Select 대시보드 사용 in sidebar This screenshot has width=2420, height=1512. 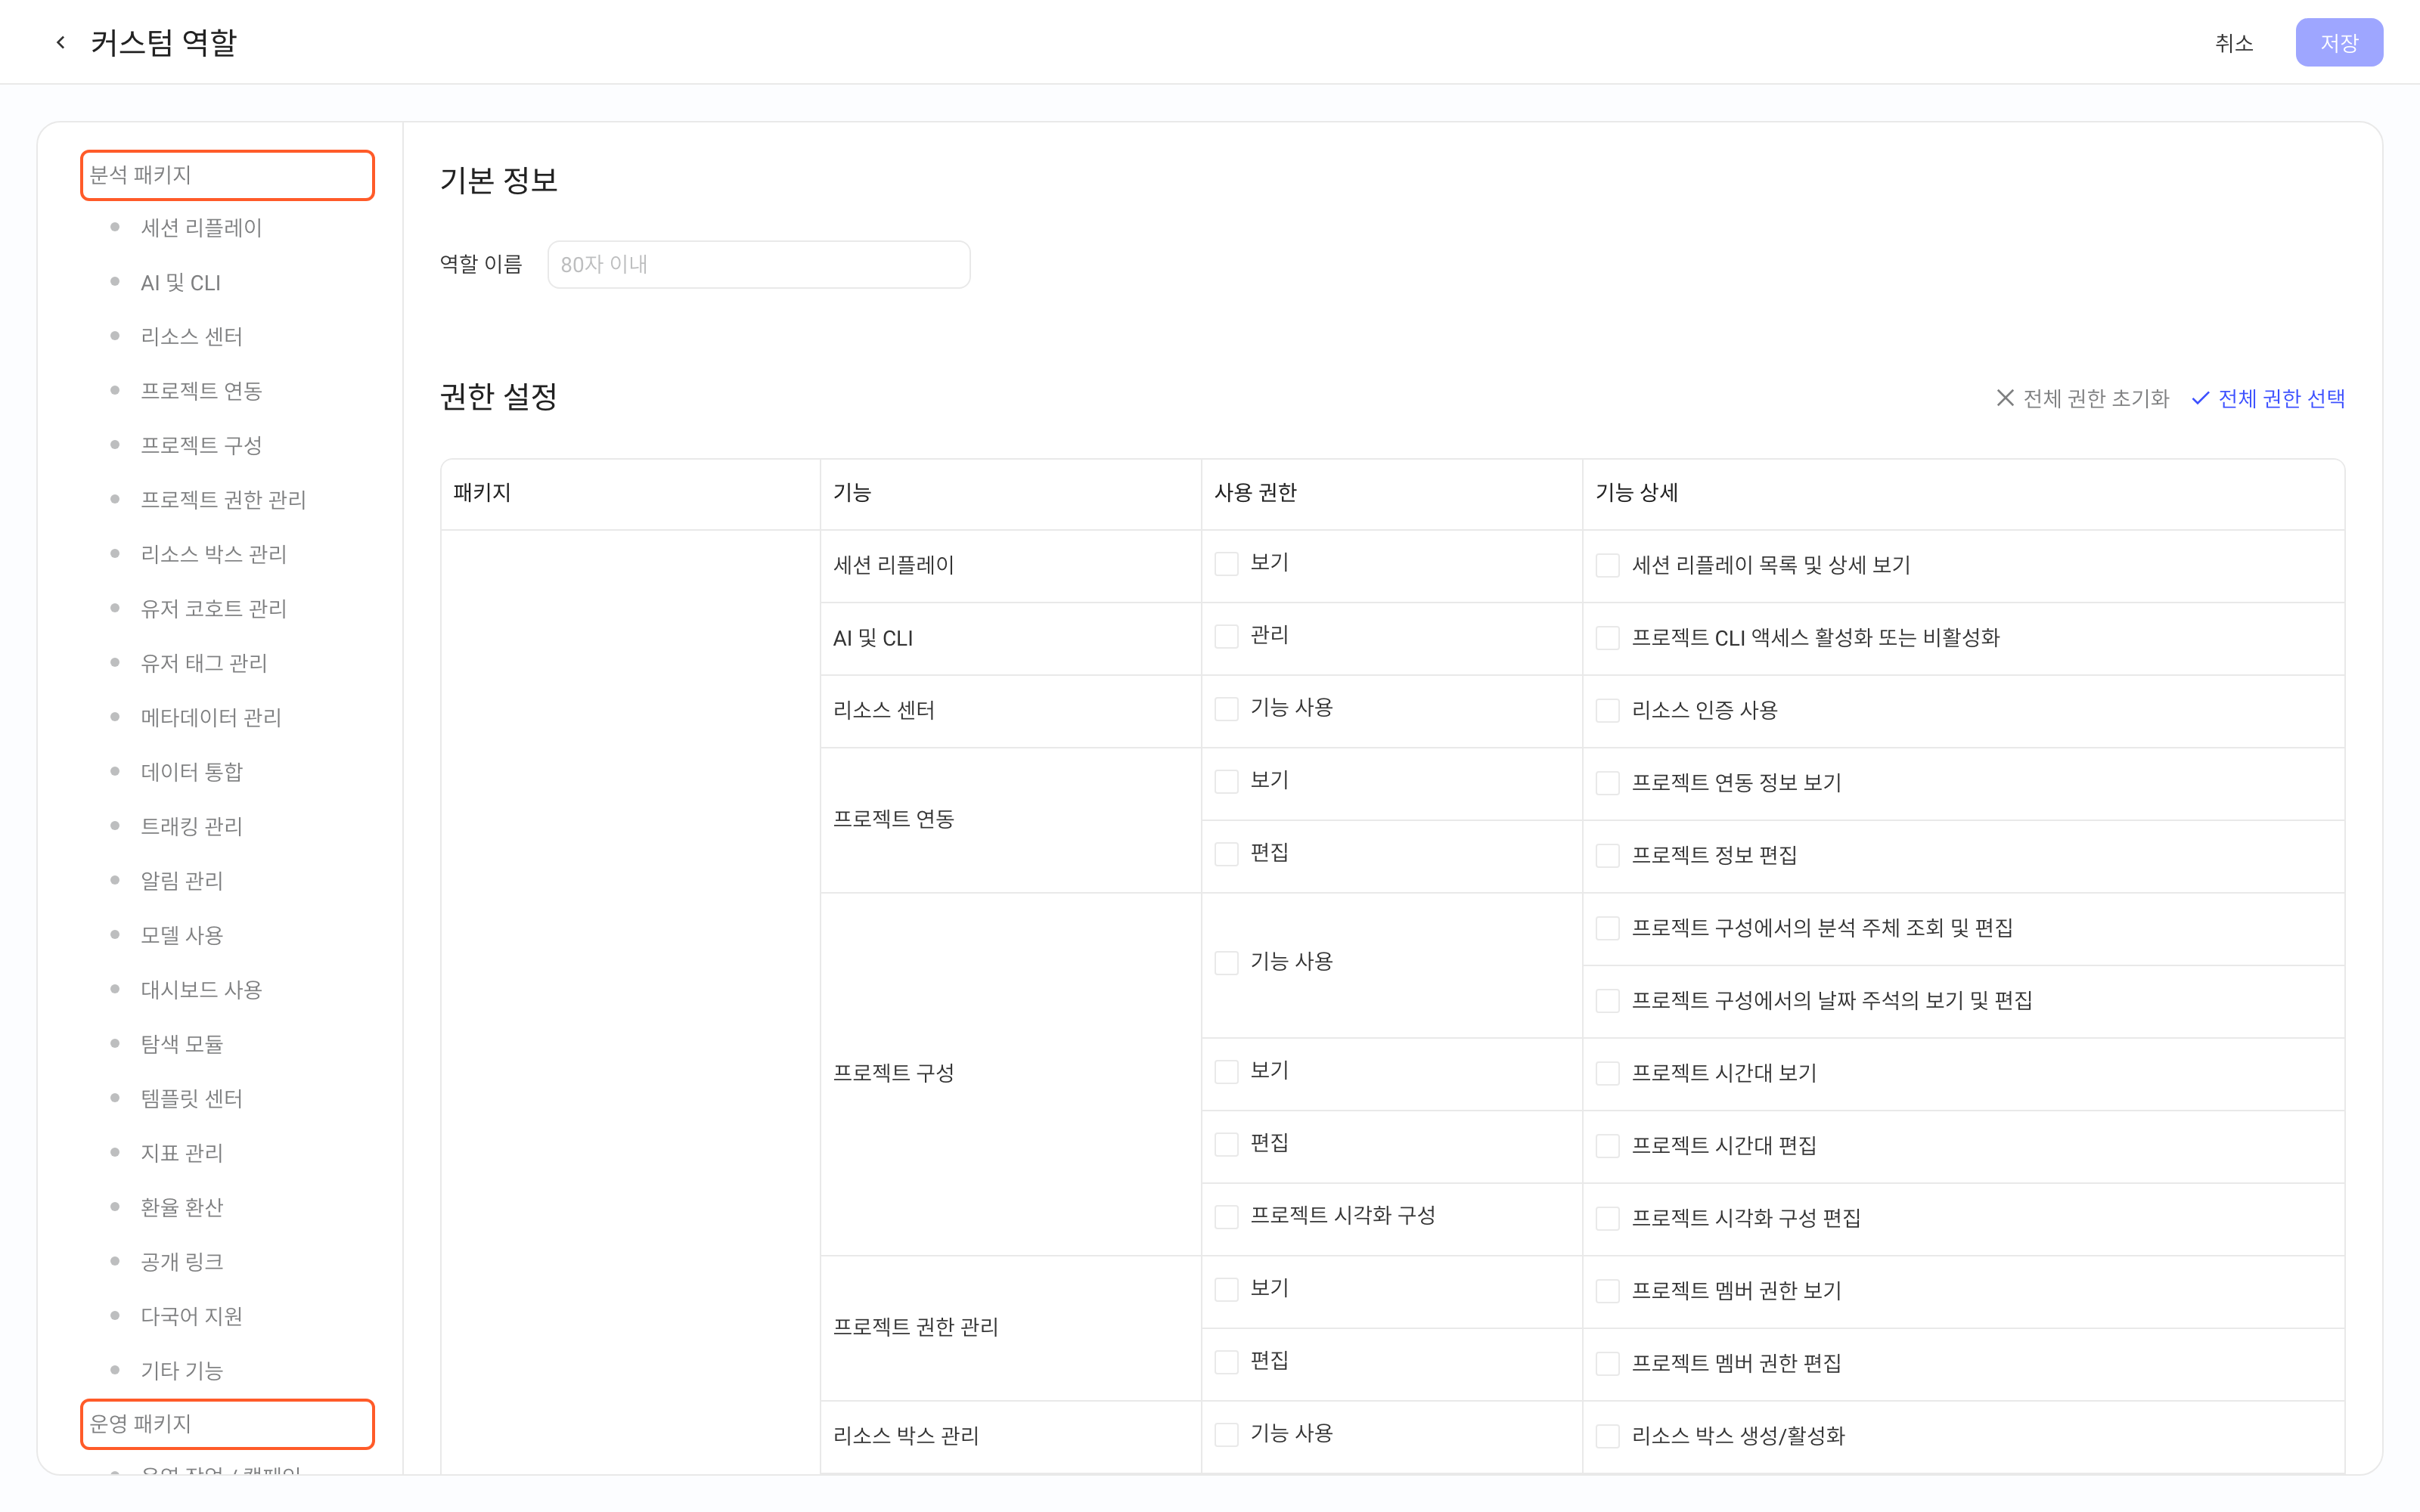(x=201, y=990)
